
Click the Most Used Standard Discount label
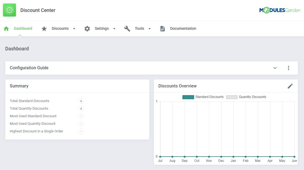[x=33, y=116]
